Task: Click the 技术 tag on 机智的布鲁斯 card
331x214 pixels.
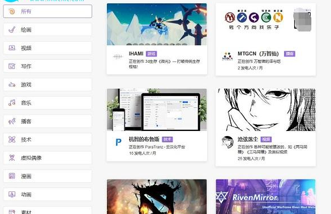Action: coord(167,139)
